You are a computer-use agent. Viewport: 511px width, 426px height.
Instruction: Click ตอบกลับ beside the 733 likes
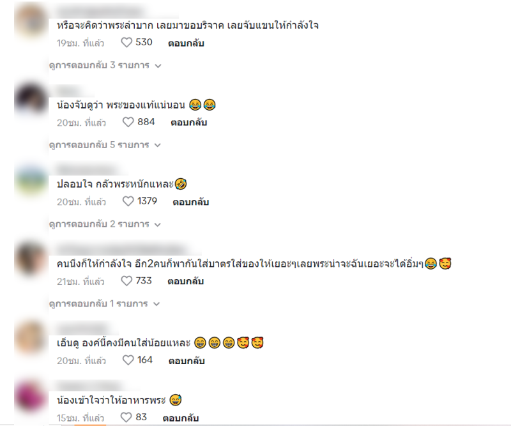185,281
